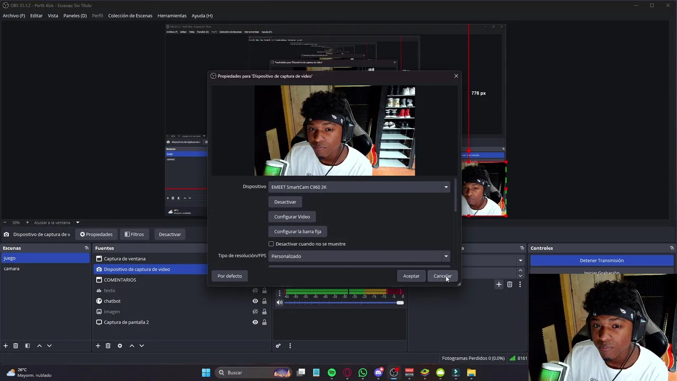Open Editar menu

click(36, 15)
